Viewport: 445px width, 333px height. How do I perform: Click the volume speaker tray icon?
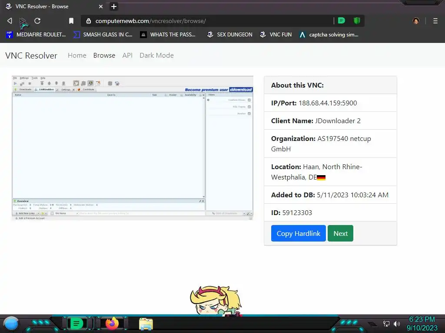(x=397, y=323)
